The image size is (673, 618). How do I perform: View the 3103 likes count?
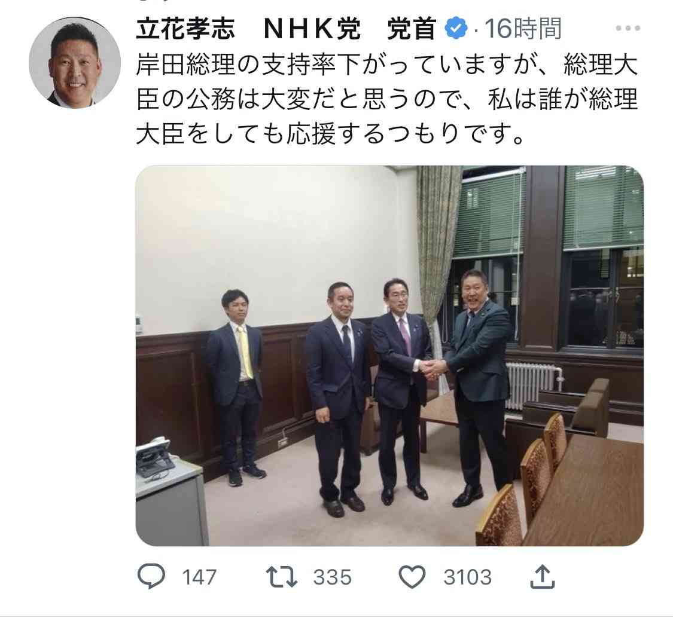pos(467,577)
